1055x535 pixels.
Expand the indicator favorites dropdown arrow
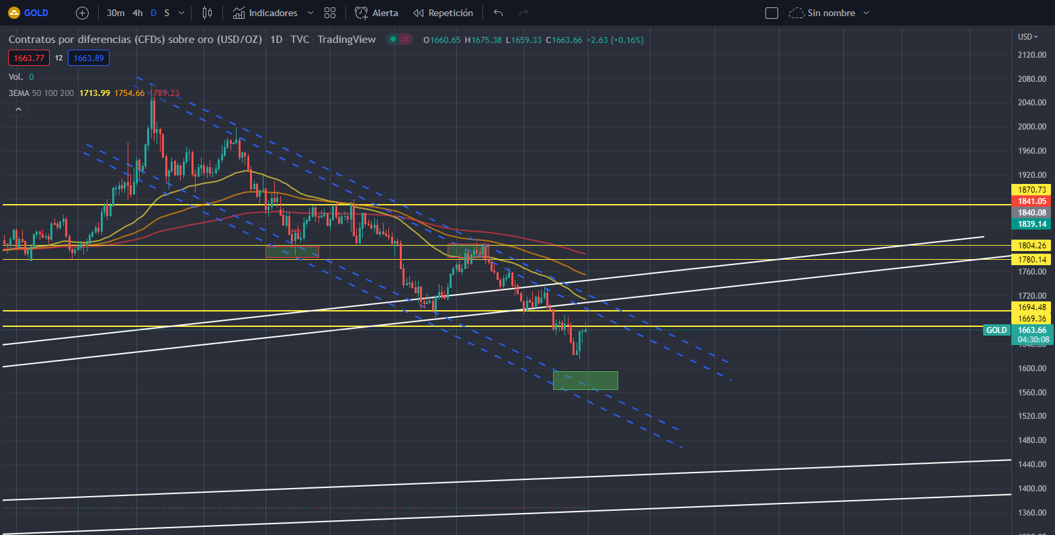[310, 13]
